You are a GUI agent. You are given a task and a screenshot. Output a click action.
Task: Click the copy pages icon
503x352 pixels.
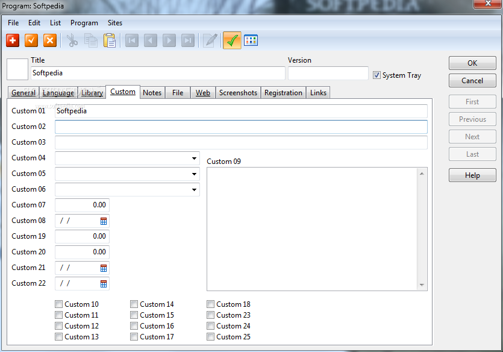click(91, 40)
